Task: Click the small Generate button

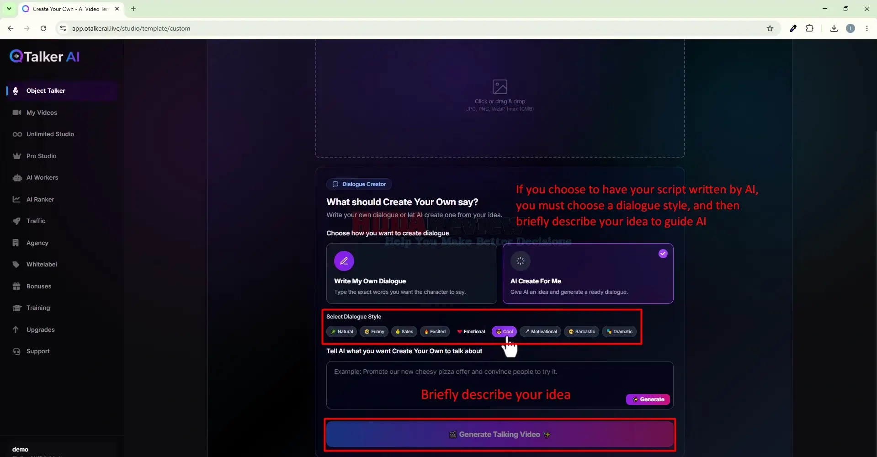Action: click(648, 399)
